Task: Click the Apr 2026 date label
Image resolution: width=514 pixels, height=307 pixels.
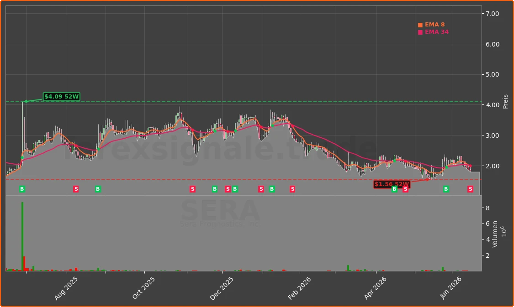Action: pyautogui.click(x=376, y=288)
